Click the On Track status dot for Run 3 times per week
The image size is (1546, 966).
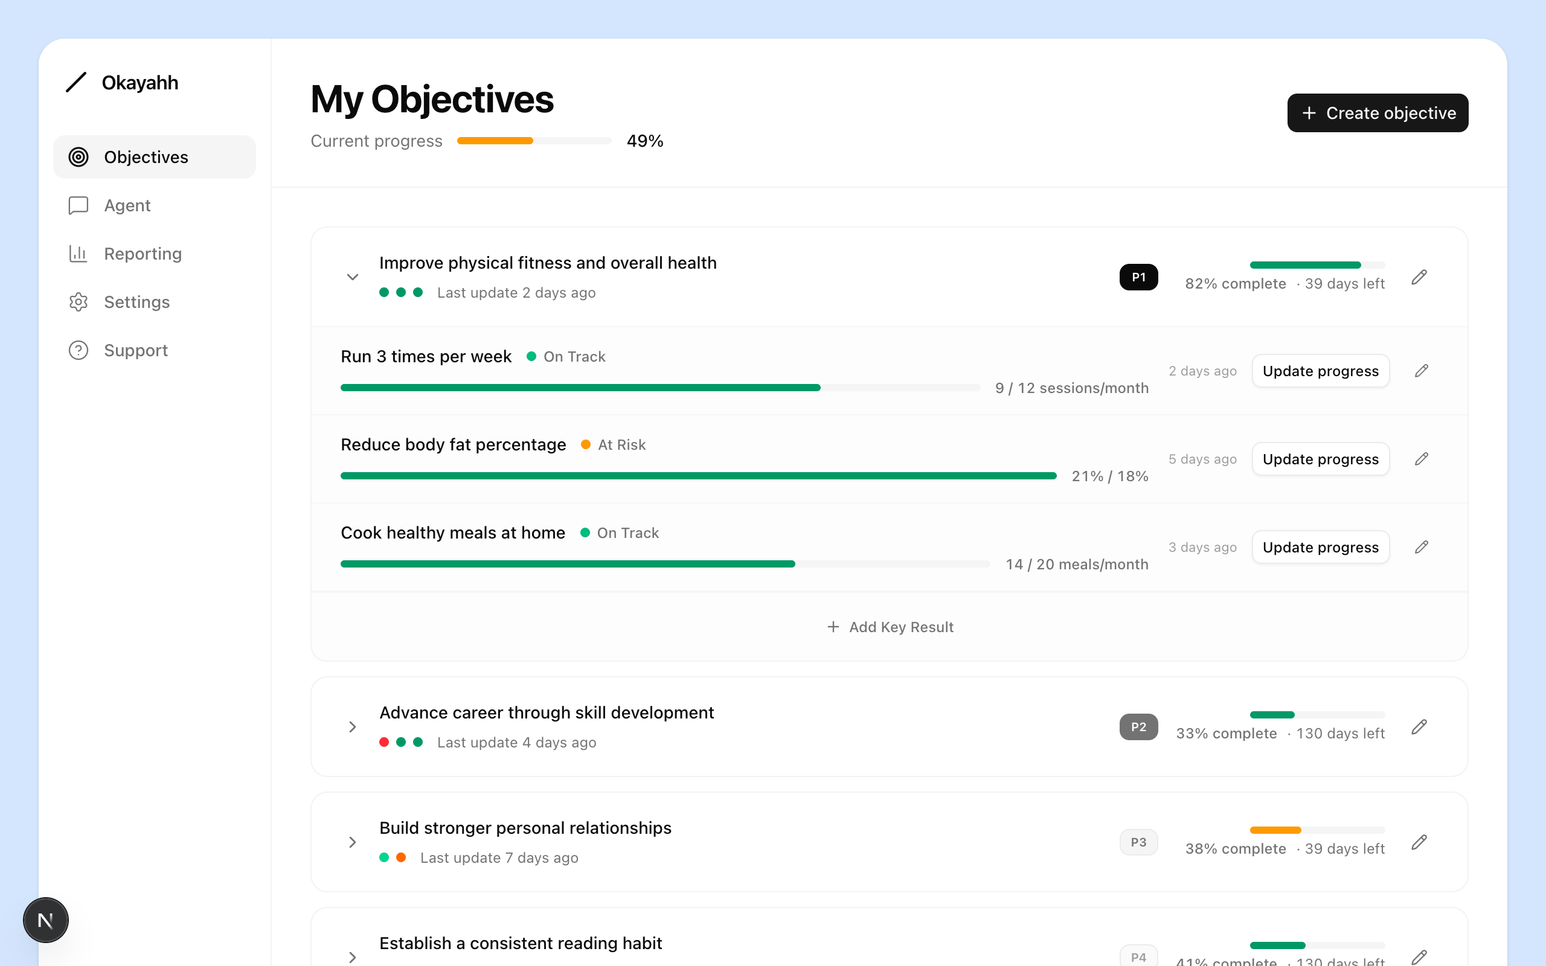coord(531,356)
